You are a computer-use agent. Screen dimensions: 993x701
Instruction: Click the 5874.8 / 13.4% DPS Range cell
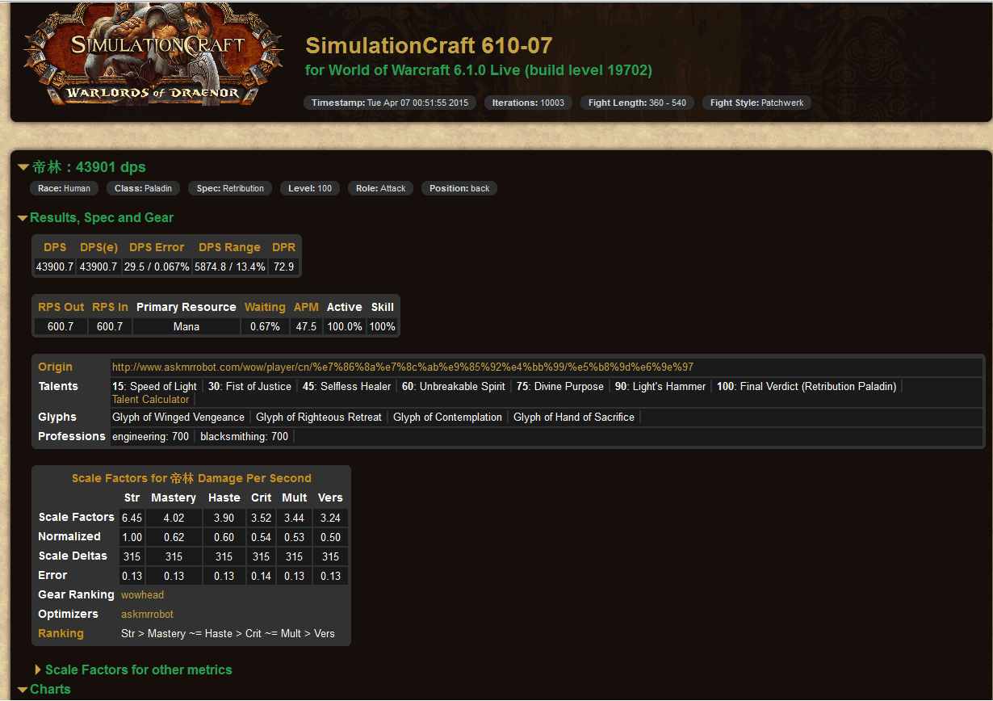point(230,267)
